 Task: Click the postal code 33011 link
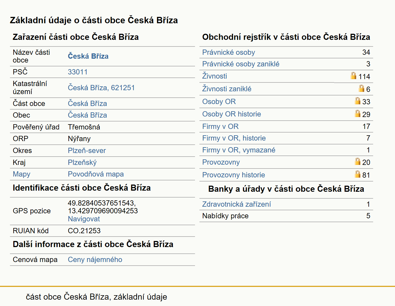[78, 72]
